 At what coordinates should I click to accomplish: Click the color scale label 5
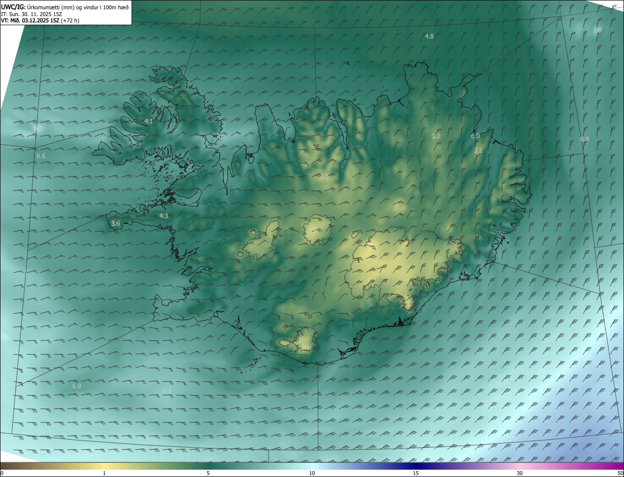pos(208,473)
